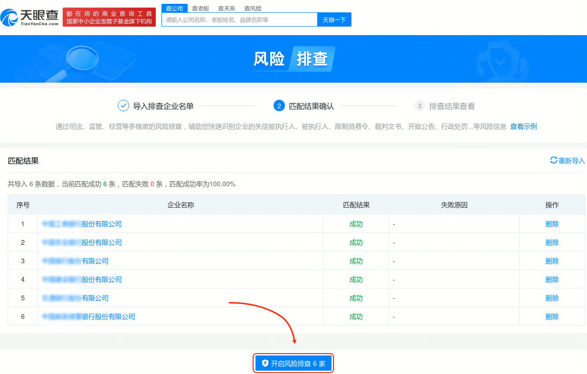Open company link in row 3
Image resolution: width=587 pixels, height=374 pixels.
click(x=77, y=260)
